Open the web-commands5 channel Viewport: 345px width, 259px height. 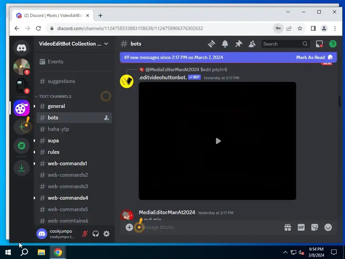[x=74, y=209]
